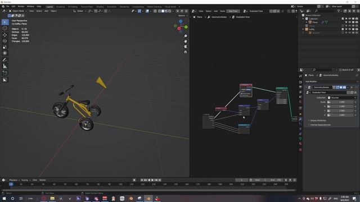Choose the Move tool in viewport toolbar
The width and height of the screenshot is (360, 202).
(5, 35)
